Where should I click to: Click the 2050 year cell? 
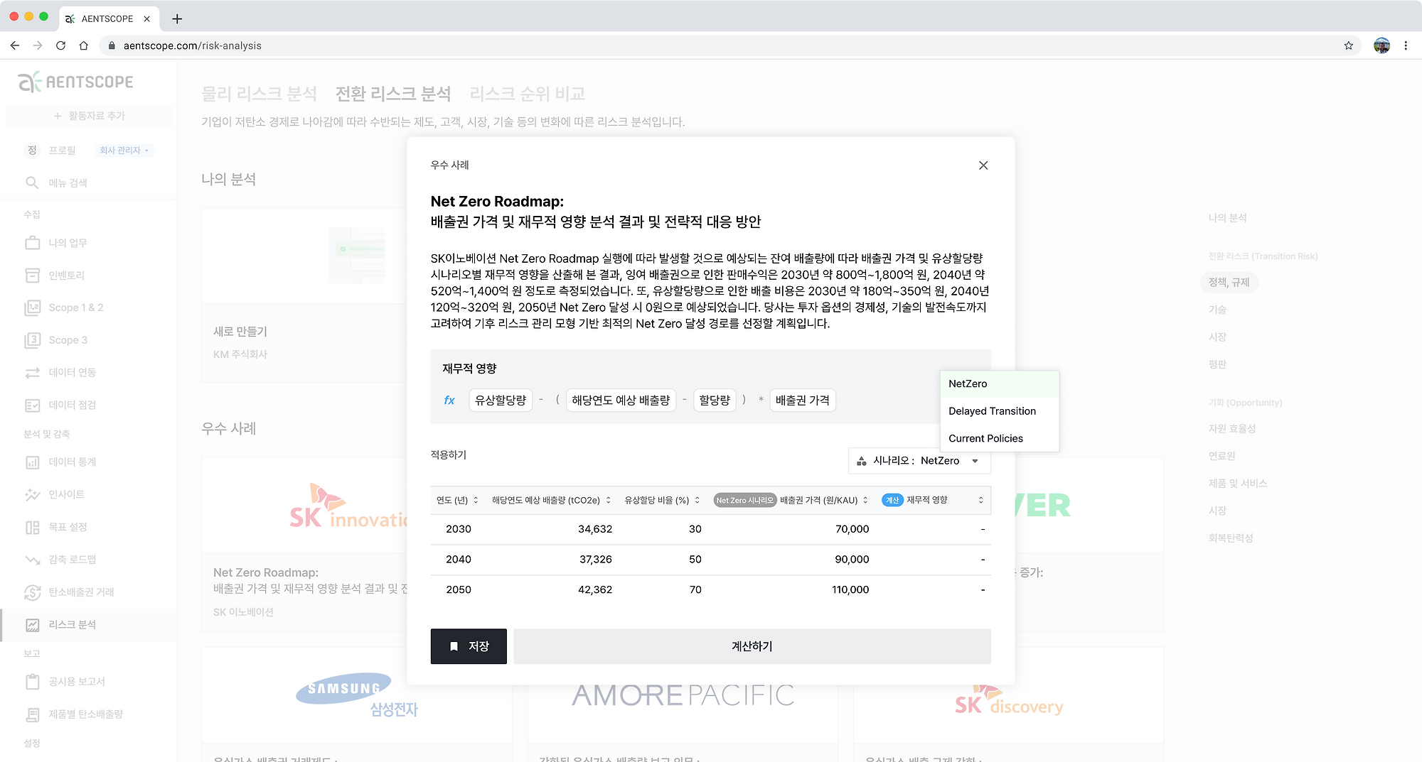(459, 589)
